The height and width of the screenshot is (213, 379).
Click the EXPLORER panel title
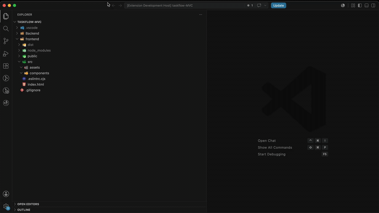(x=25, y=14)
